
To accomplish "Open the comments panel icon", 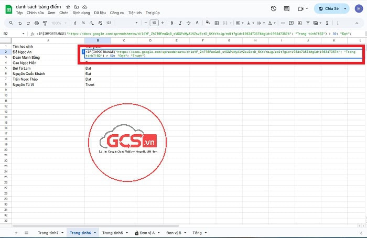I will point(287,9).
